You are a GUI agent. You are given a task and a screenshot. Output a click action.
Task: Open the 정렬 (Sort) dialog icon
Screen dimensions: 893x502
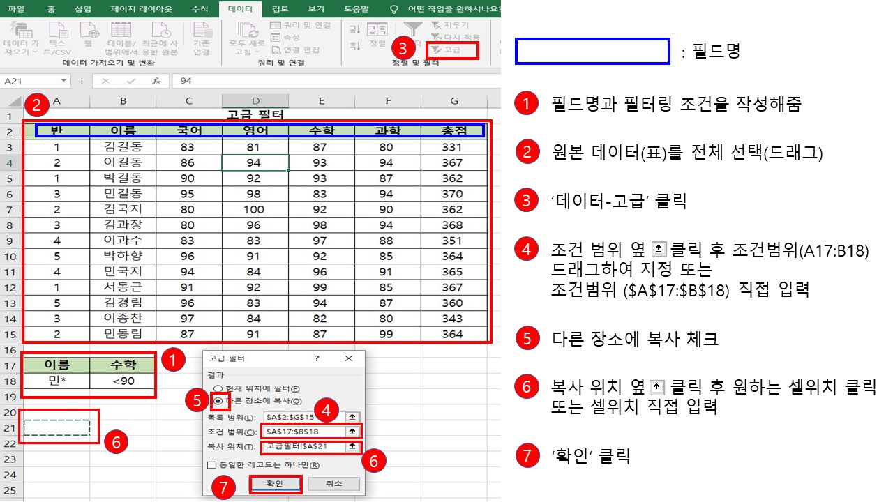377,31
